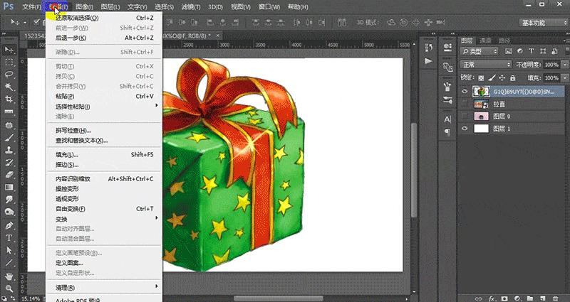This screenshot has width=570, height=302.
Task: Open the 正常 blend mode dropdown
Action: (x=486, y=65)
